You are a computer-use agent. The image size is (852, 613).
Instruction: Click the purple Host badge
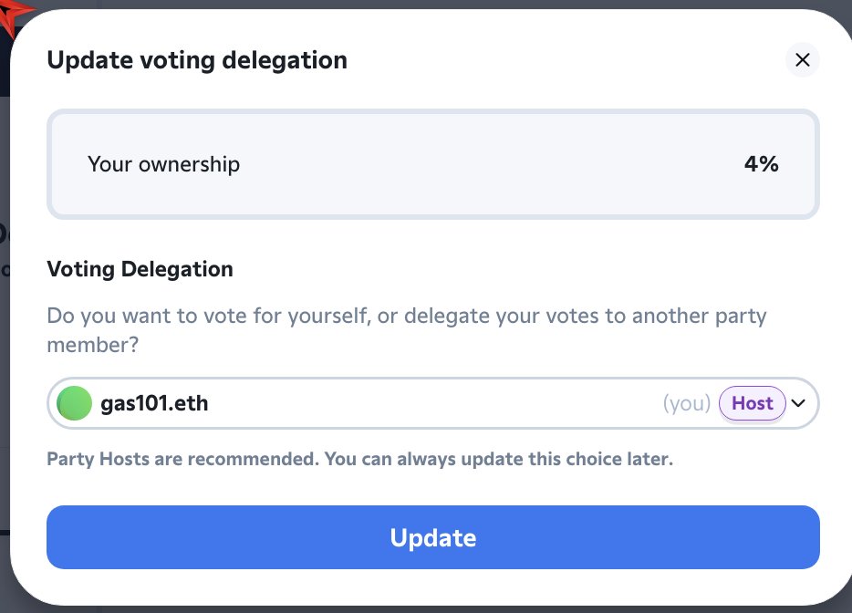pos(752,403)
